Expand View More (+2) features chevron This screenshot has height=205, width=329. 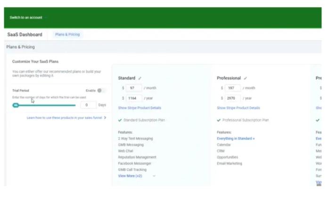click(154, 176)
